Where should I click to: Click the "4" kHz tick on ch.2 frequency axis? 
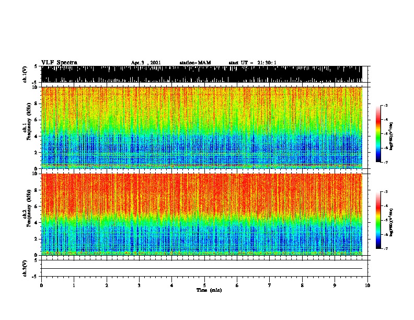click(36, 223)
